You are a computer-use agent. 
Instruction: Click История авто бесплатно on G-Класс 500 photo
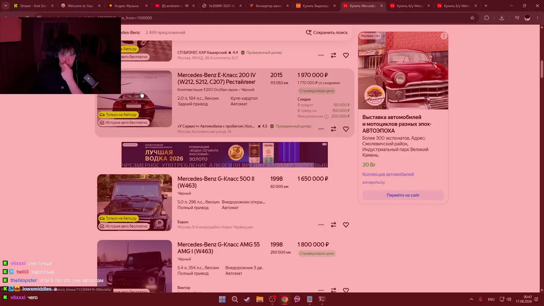click(123, 226)
